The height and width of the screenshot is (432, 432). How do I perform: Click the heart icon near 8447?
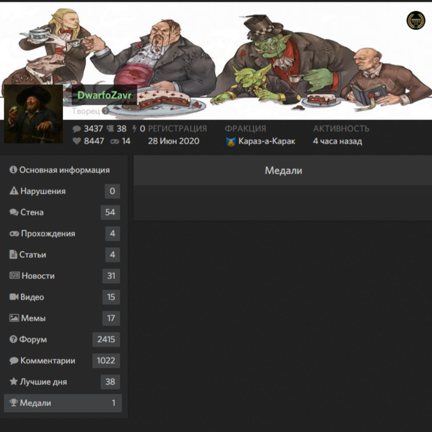coord(77,141)
